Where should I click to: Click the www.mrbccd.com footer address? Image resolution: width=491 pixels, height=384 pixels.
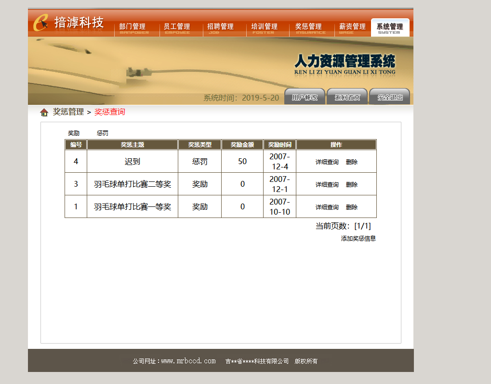pos(188,361)
